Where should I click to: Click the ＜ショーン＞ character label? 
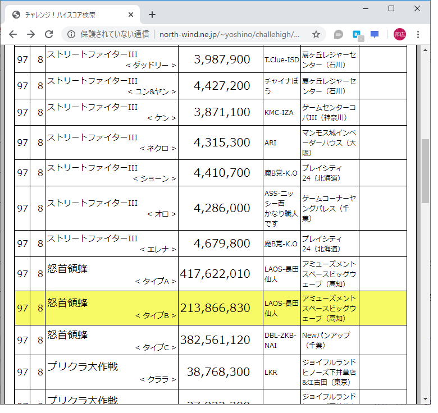(x=154, y=178)
